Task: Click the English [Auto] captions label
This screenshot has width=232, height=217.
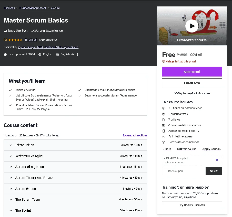Action: (x=69, y=54)
